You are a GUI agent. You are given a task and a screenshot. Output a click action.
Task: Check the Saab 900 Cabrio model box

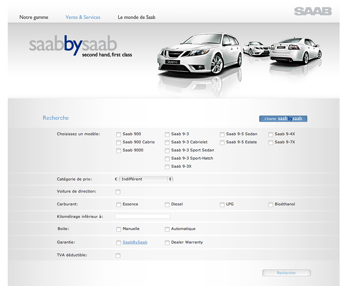[x=119, y=143]
